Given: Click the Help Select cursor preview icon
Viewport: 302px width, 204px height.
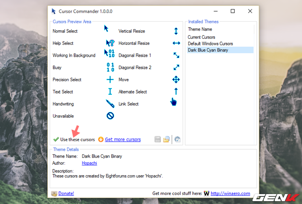Looking at the screenshot, I should [x=109, y=43].
